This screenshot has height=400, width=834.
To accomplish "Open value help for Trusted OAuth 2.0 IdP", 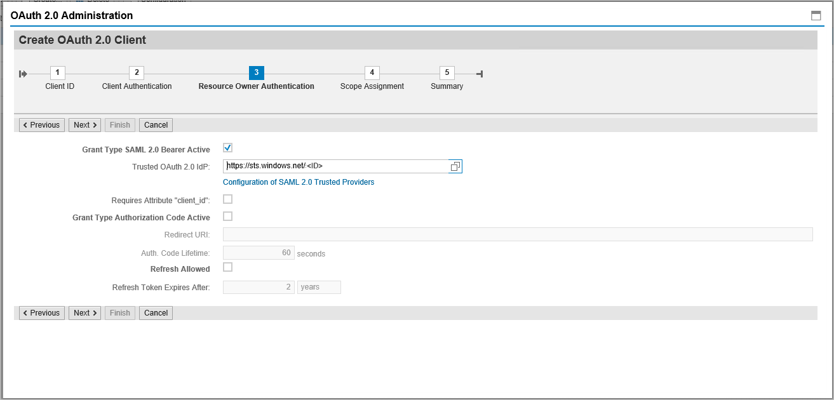I will point(455,166).
